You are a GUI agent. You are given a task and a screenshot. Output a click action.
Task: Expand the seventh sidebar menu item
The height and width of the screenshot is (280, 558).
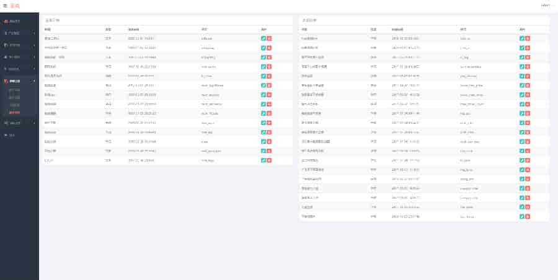[19, 123]
